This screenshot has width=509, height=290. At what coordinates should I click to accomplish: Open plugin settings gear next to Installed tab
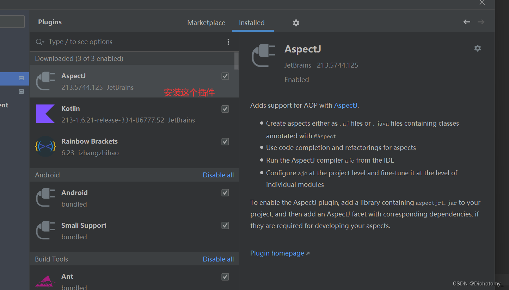tap(296, 23)
